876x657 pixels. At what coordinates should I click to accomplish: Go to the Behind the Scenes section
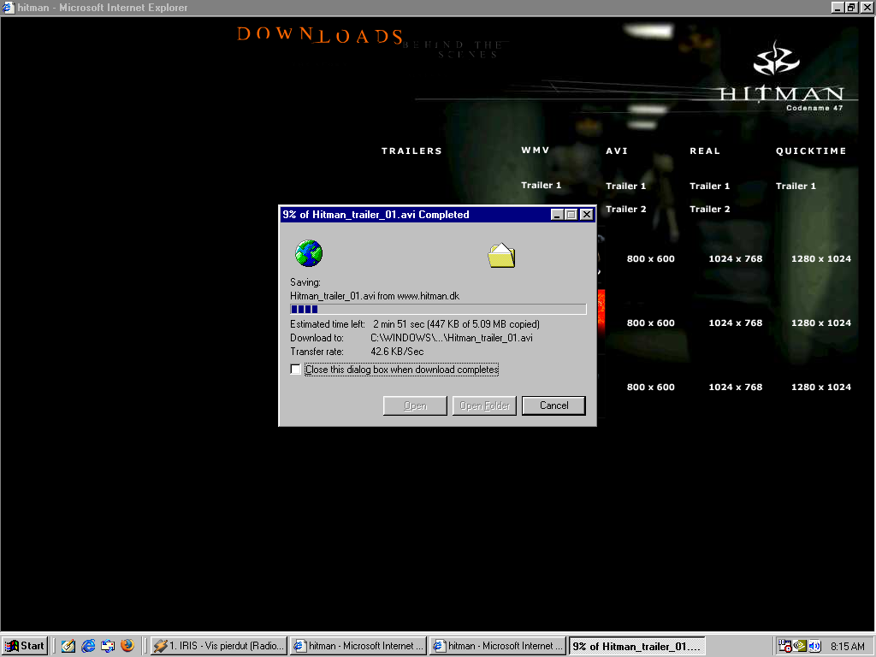[465, 49]
